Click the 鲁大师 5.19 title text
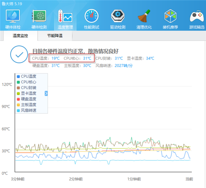The height and width of the screenshot is (188, 206). (x=12, y=4)
